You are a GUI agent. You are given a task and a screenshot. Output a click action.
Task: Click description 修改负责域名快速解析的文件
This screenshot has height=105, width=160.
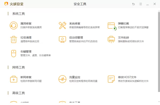click(133, 81)
